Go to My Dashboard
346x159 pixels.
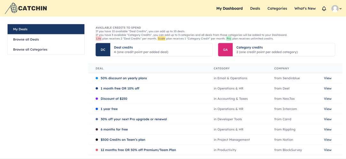(229, 9)
